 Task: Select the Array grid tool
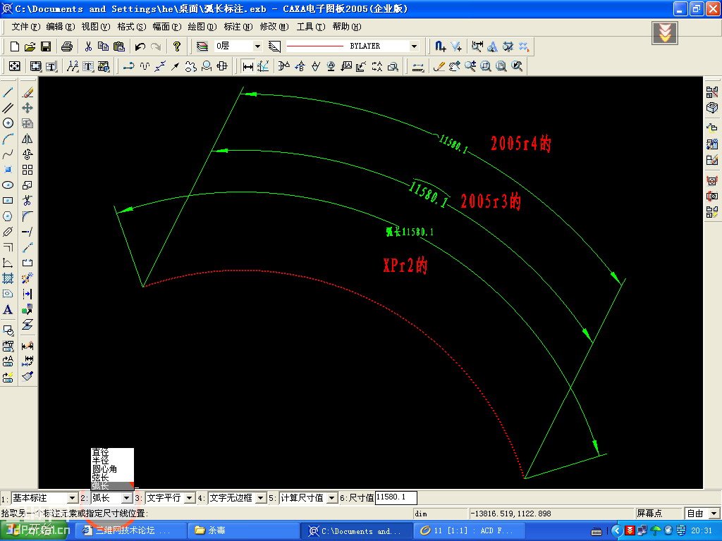[27, 170]
